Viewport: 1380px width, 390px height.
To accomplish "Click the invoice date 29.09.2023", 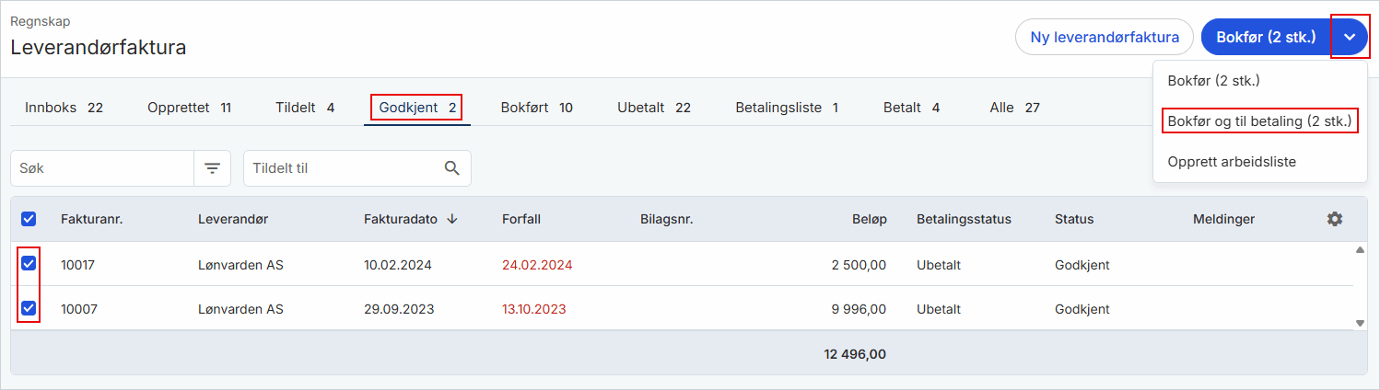I will (398, 309).
